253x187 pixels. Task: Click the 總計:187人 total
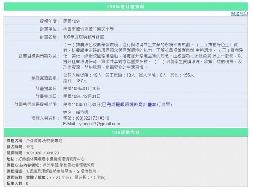pyautogui.click(x=75, y=81)
